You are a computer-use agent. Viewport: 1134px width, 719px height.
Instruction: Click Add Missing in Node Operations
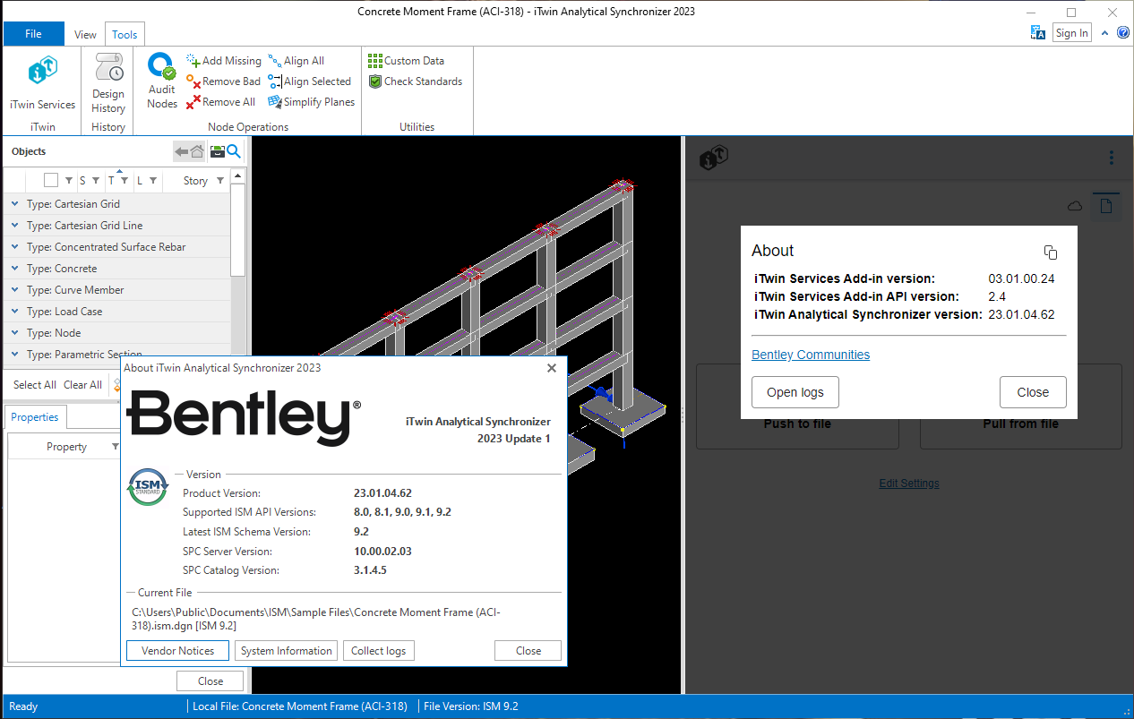point(224,61)
